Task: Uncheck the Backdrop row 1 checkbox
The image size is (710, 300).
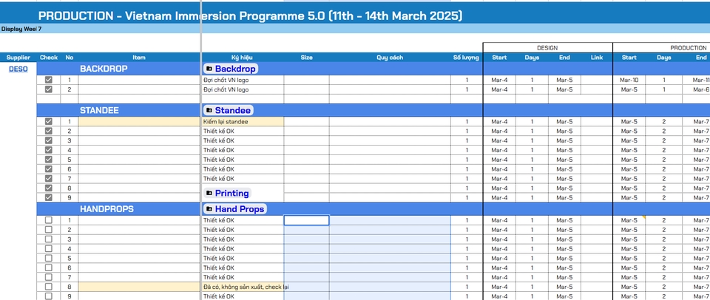Action: pos(49,80)
